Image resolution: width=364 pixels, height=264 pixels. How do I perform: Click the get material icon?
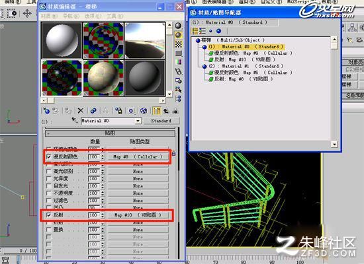(46, 111)
